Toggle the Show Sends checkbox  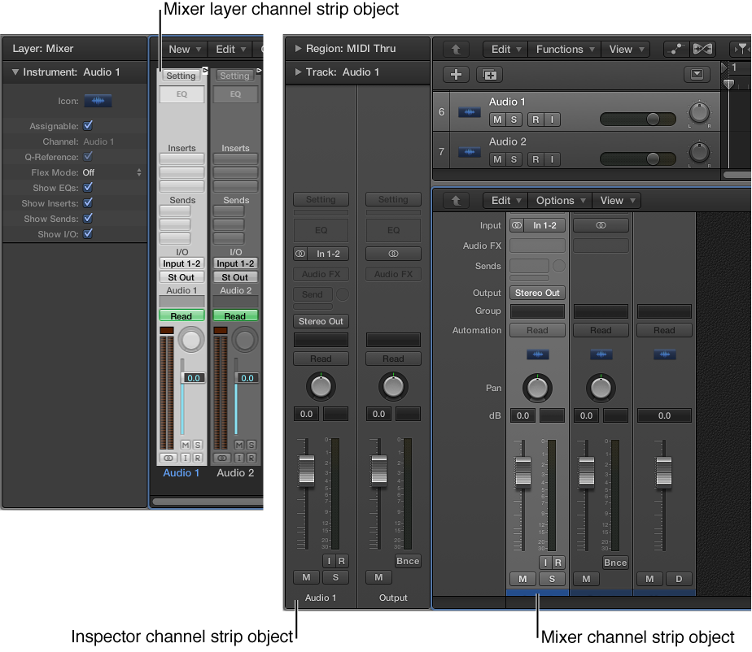88,218
